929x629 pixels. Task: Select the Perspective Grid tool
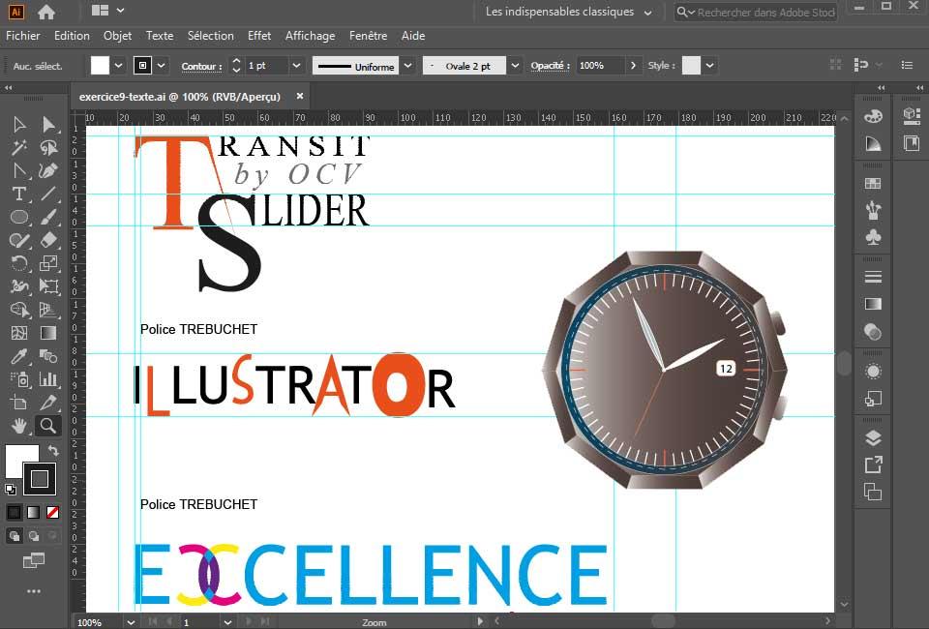pyautogui.click(x=48, y=310)
